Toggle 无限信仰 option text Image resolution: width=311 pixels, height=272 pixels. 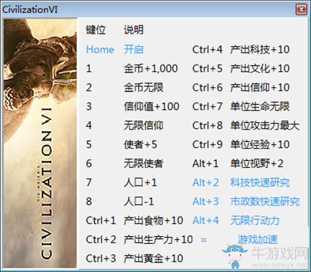click(x=144, y=126)
